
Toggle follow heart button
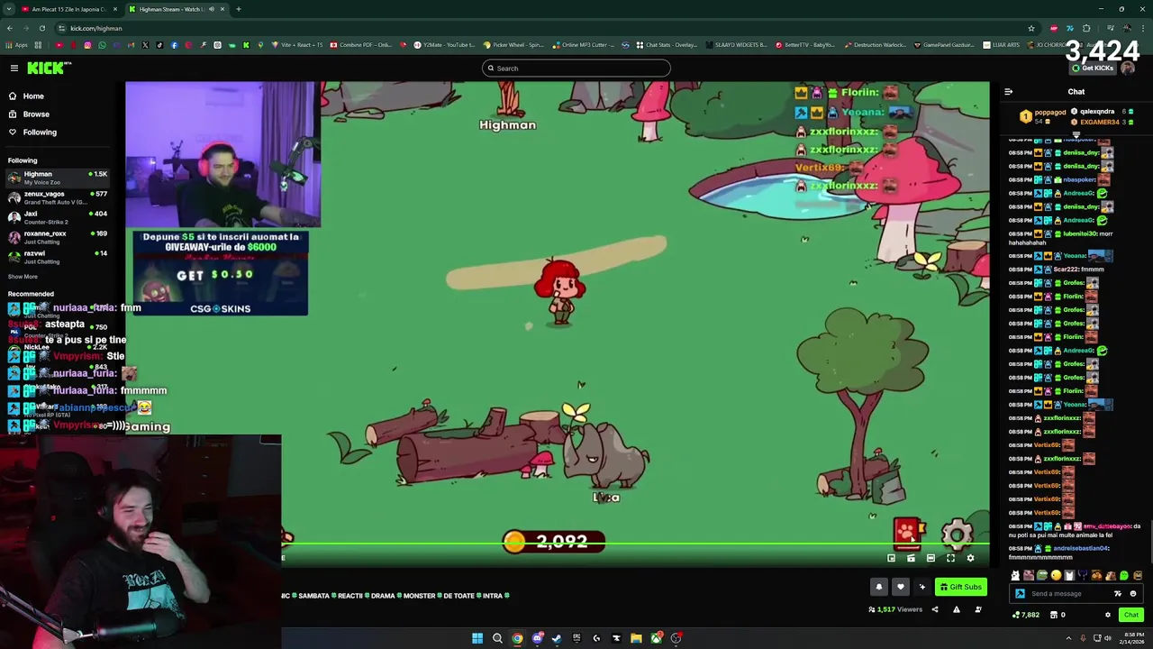click(900, 588)
